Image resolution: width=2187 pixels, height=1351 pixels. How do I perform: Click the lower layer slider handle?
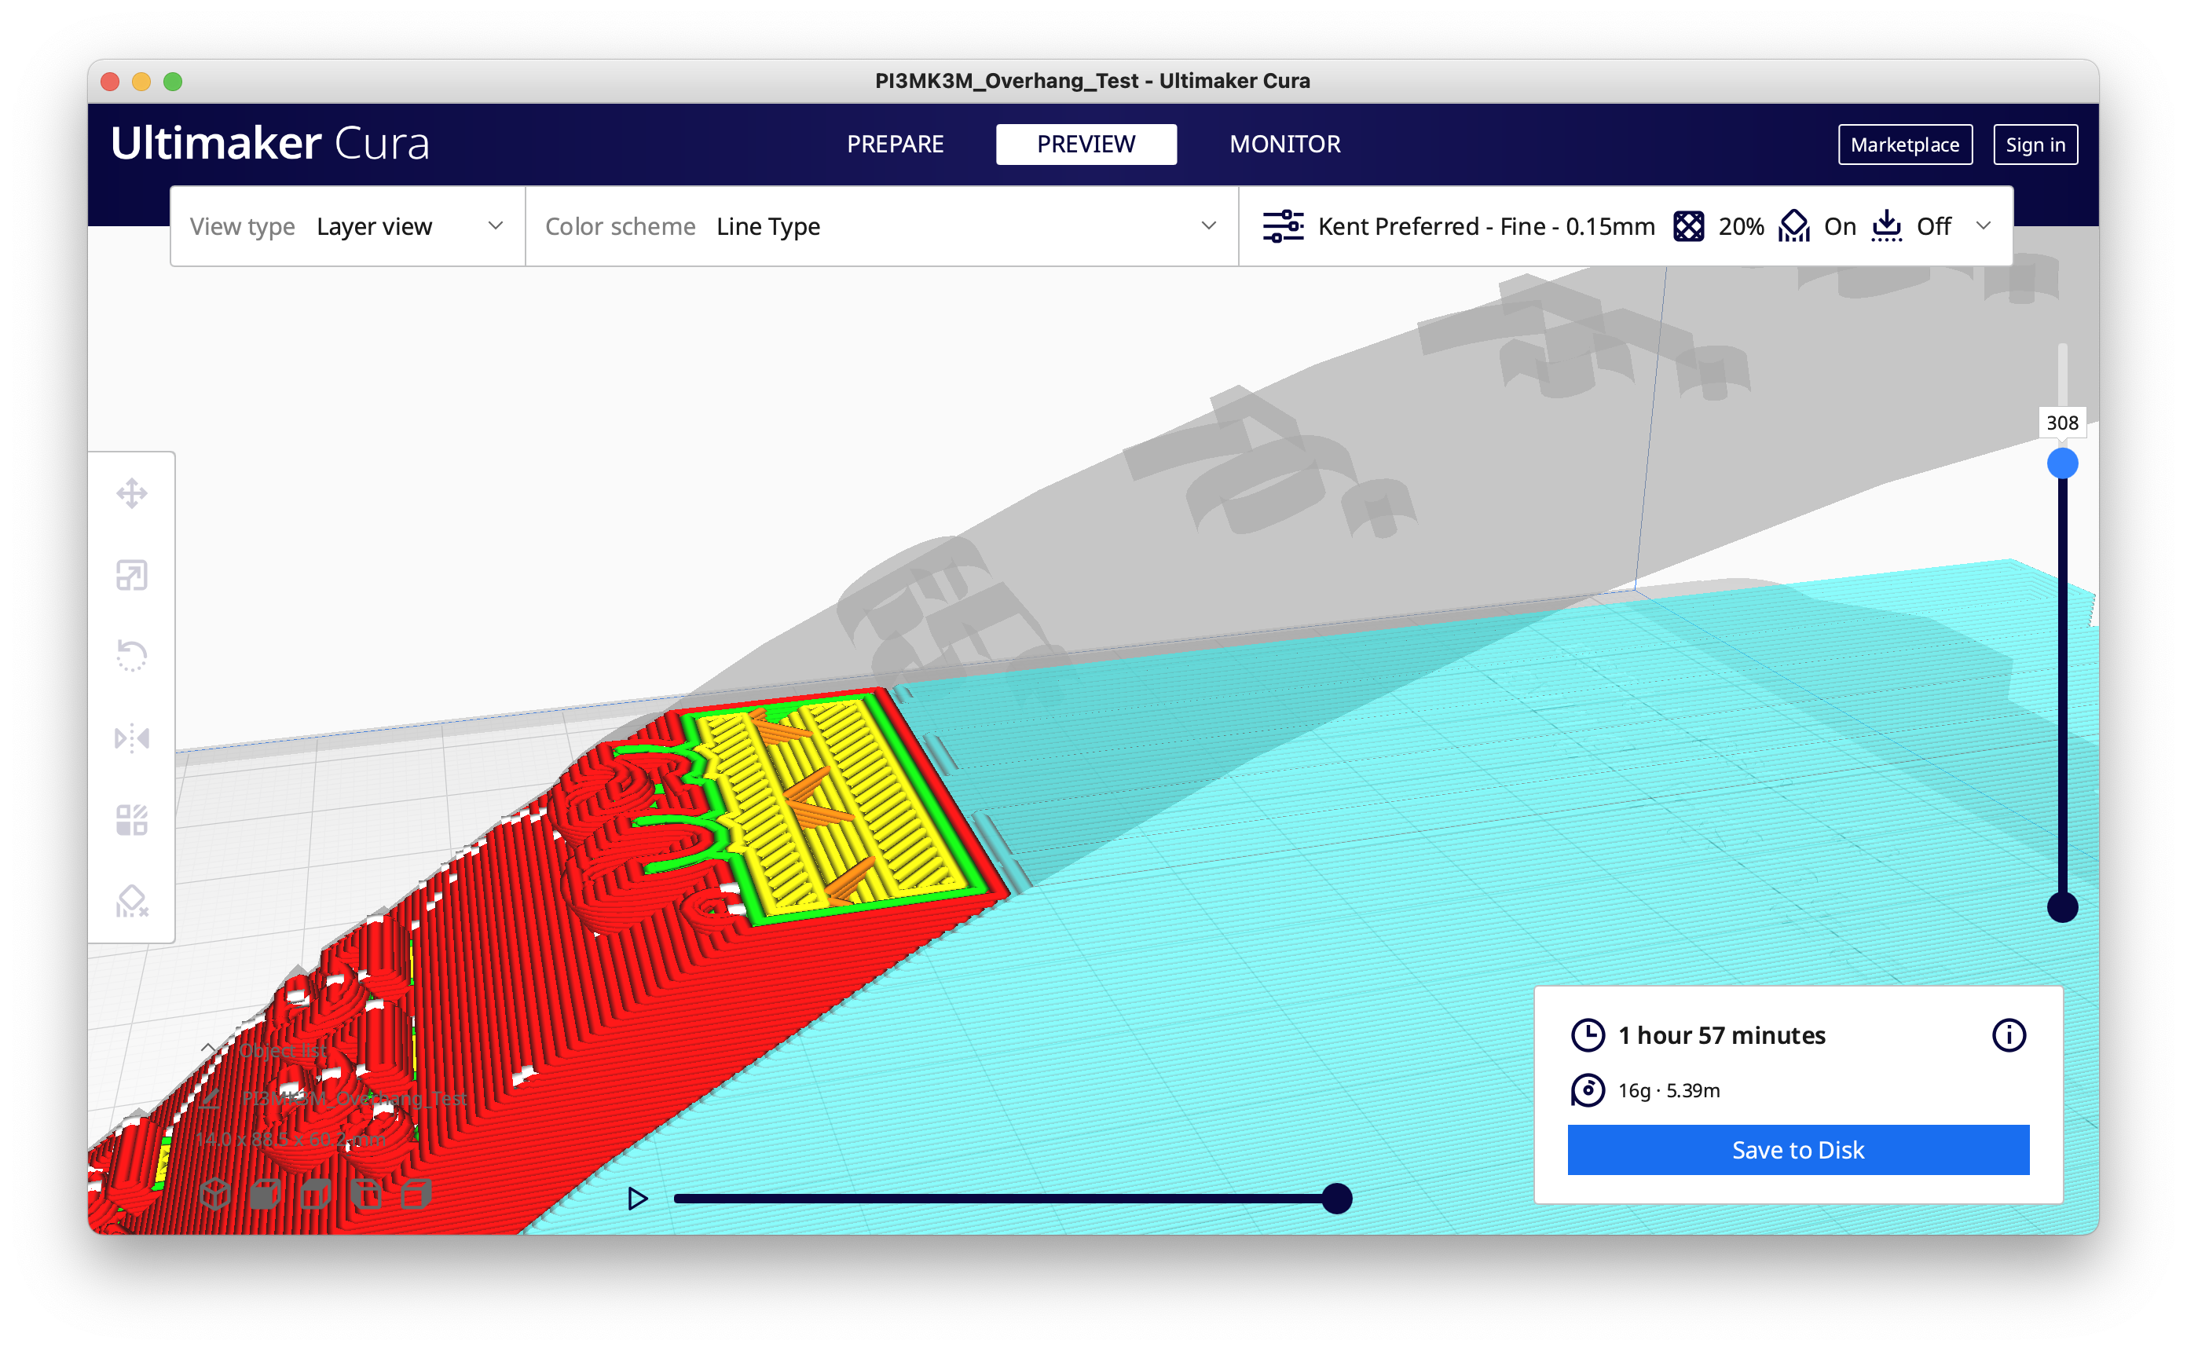coord(2063,908)
